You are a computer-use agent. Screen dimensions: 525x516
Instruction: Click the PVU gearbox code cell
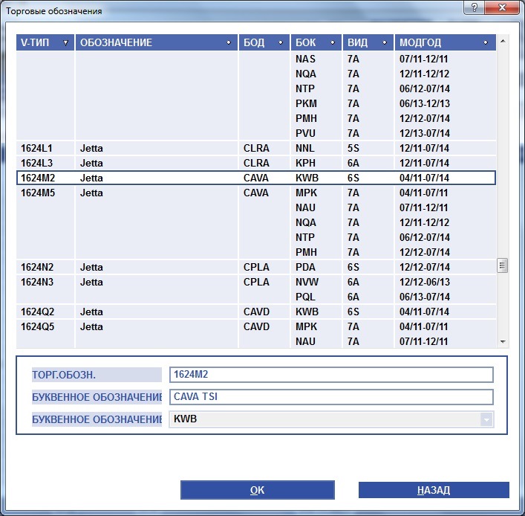305,133
